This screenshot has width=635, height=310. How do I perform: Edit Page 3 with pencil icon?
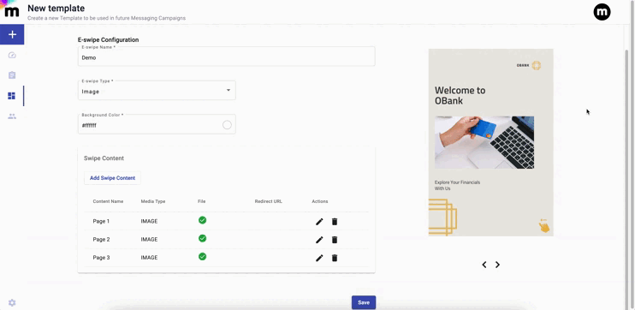tap(319, 258)
